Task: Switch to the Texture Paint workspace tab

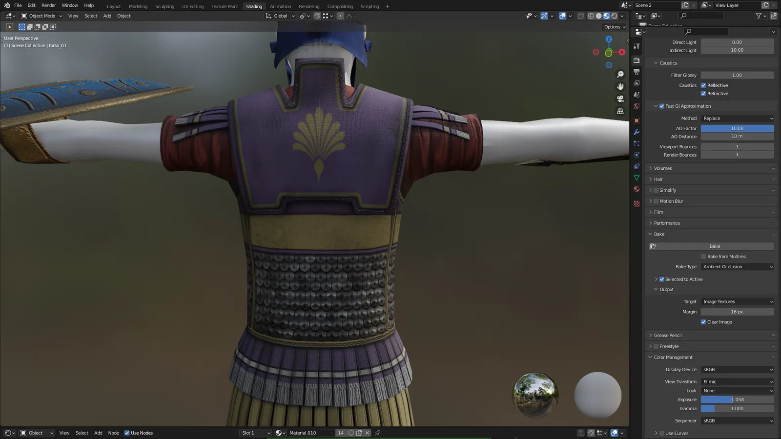Action: click(x=225, y=6)
